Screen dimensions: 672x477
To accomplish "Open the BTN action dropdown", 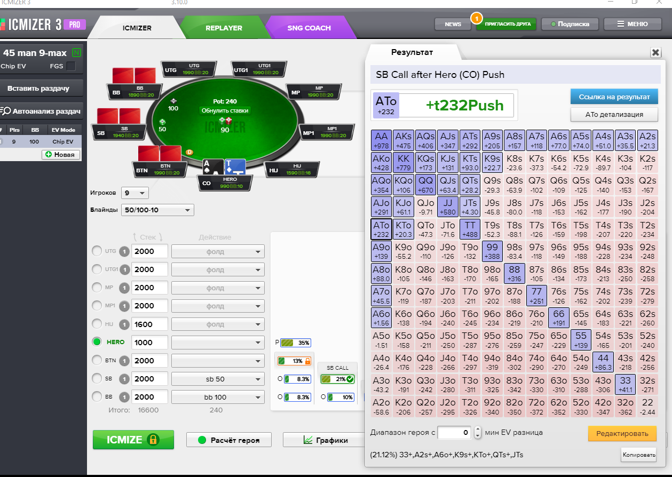I will tap(218, 360).
